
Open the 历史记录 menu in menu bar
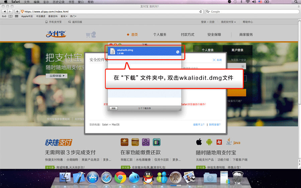pyautogui.click(x=59, y=2)
